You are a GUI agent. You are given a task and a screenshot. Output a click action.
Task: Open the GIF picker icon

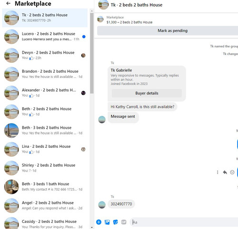coord(124,222)
